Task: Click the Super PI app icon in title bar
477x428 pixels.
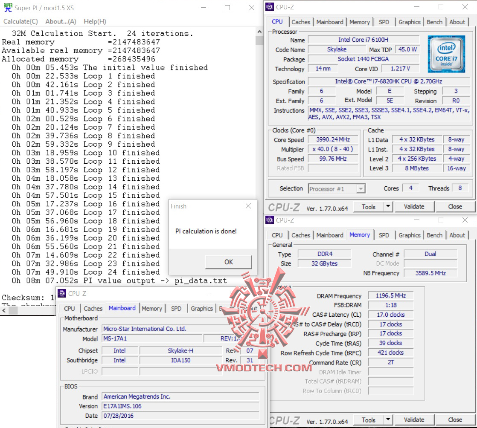Action: pyautogui.click(x=8, y=8)
